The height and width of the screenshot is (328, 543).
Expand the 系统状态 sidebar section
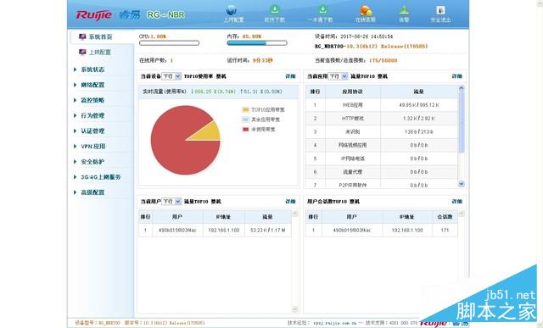click(92, 69)
